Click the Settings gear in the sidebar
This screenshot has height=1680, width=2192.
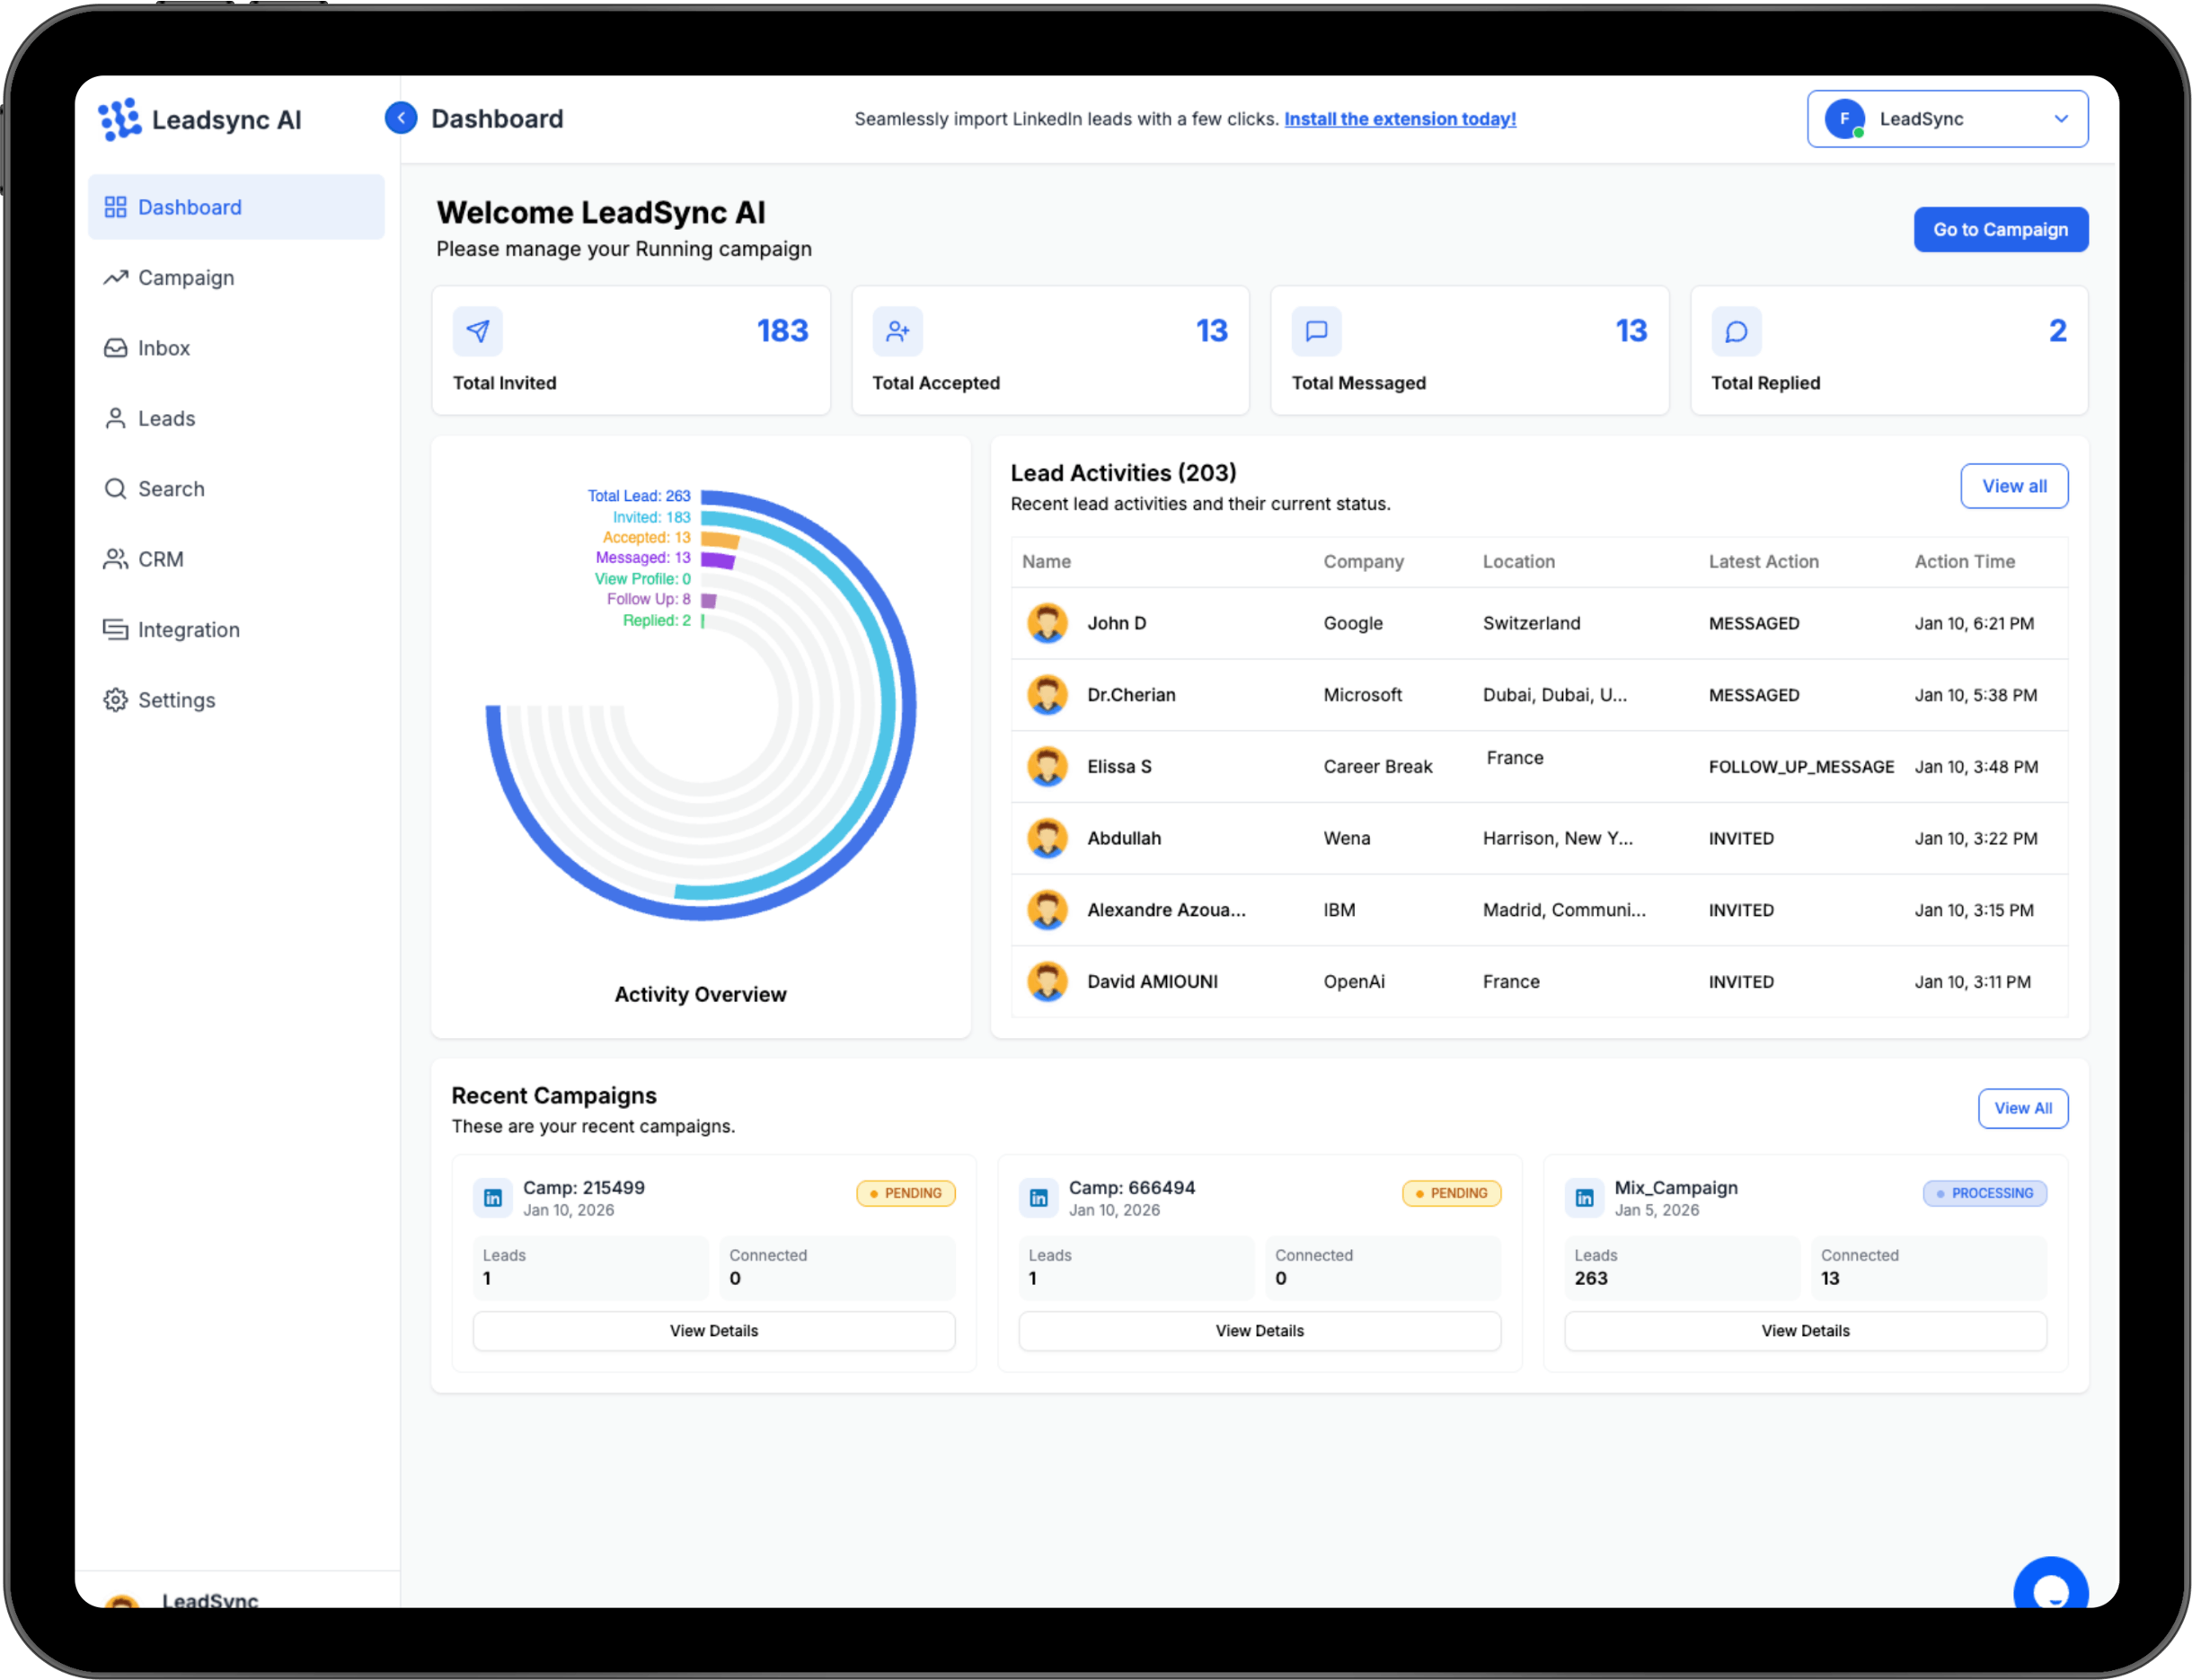point(115,700)
